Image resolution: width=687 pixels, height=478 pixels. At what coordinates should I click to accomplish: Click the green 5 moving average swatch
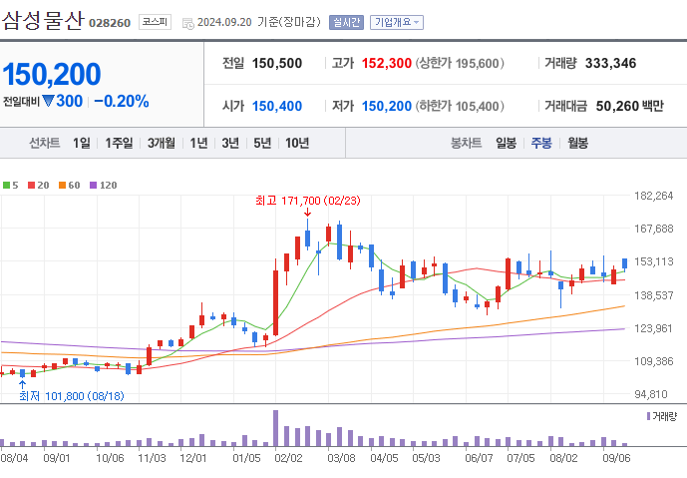[7, 185]
